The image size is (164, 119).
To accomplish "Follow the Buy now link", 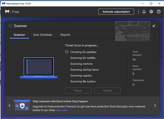I will tap(62, 110).
